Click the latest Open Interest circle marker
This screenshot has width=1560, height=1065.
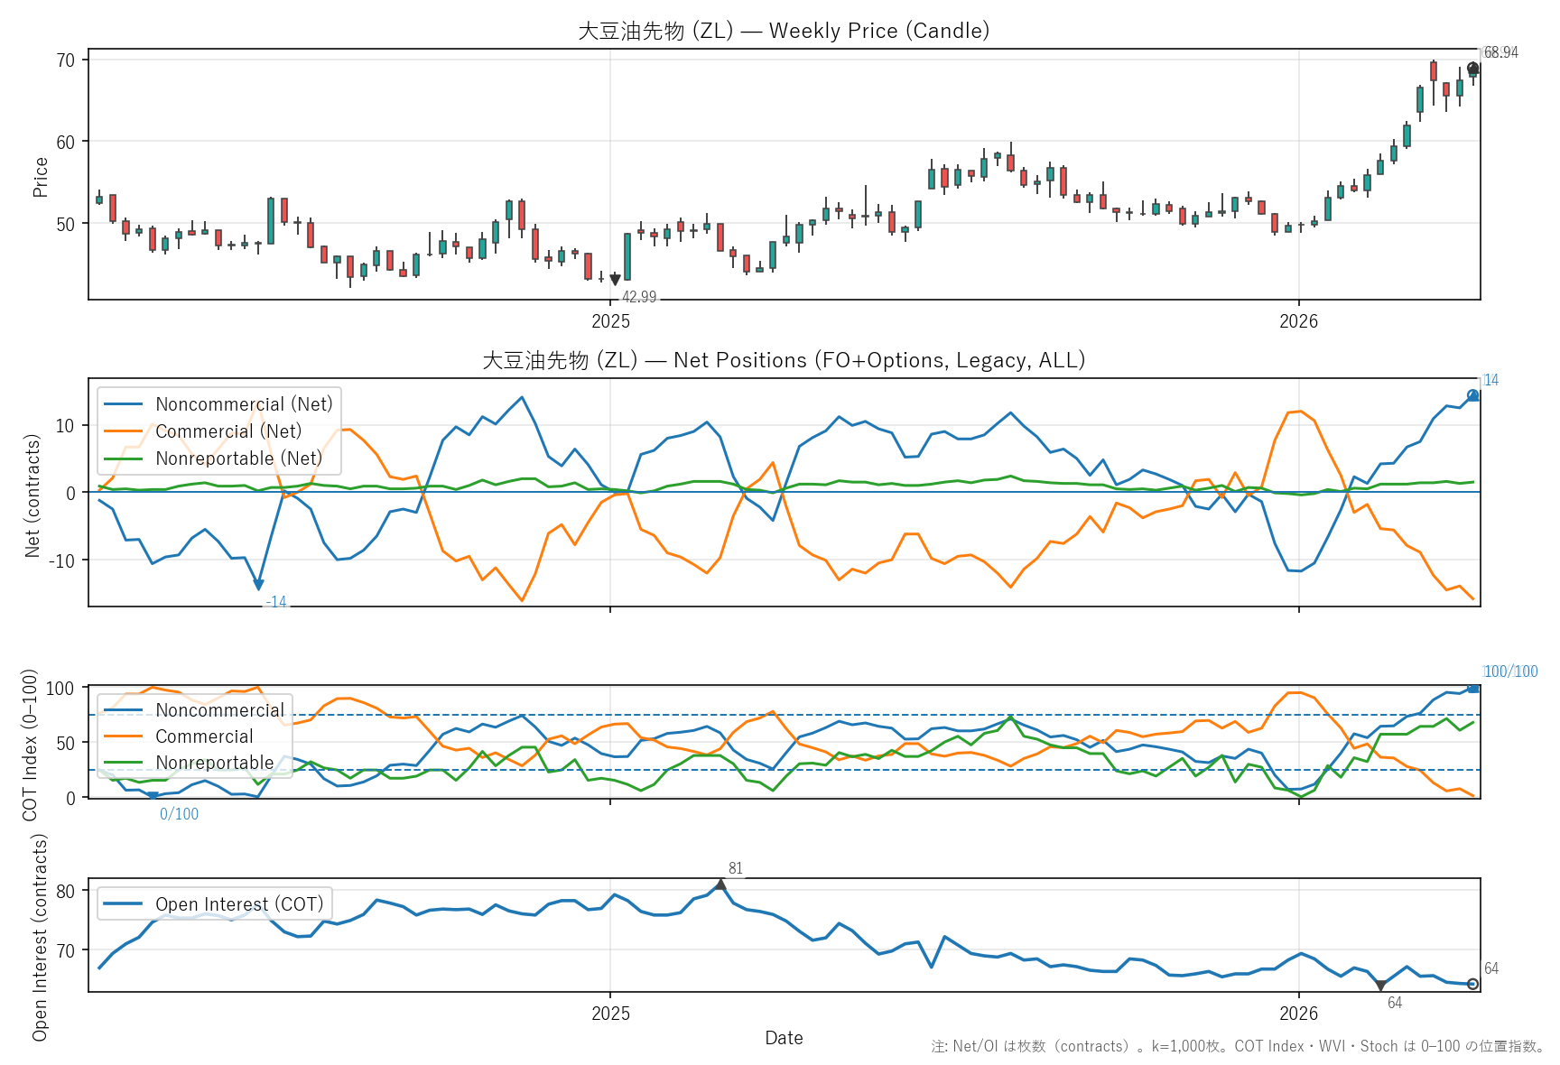1472,984
